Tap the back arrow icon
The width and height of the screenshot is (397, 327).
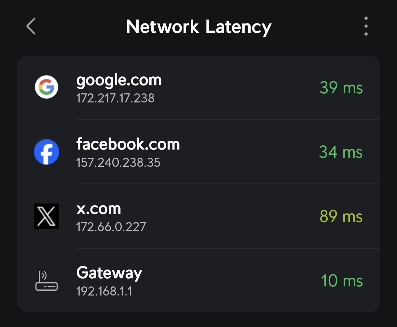[31, 26]
